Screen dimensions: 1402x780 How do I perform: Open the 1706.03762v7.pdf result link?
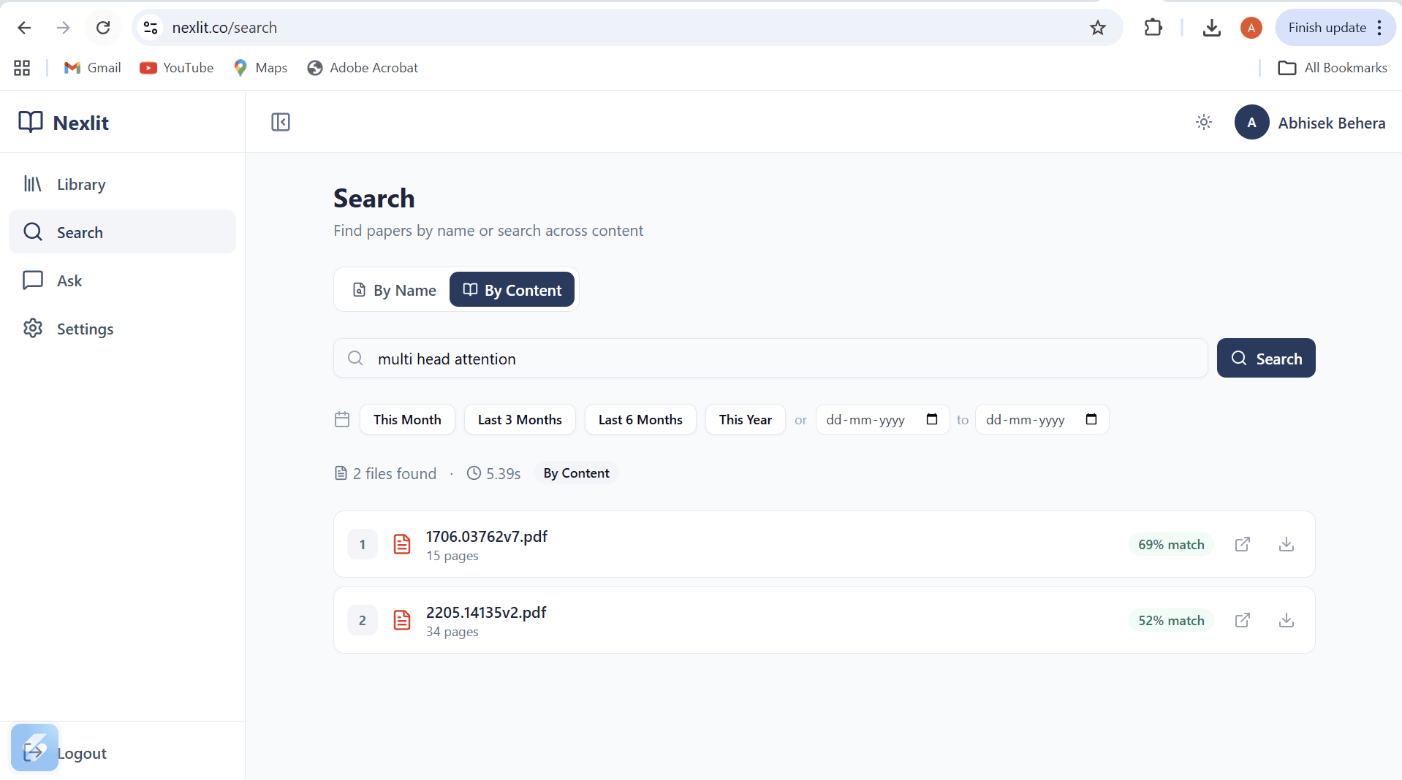pyautogui.click(x=486, y=536)
